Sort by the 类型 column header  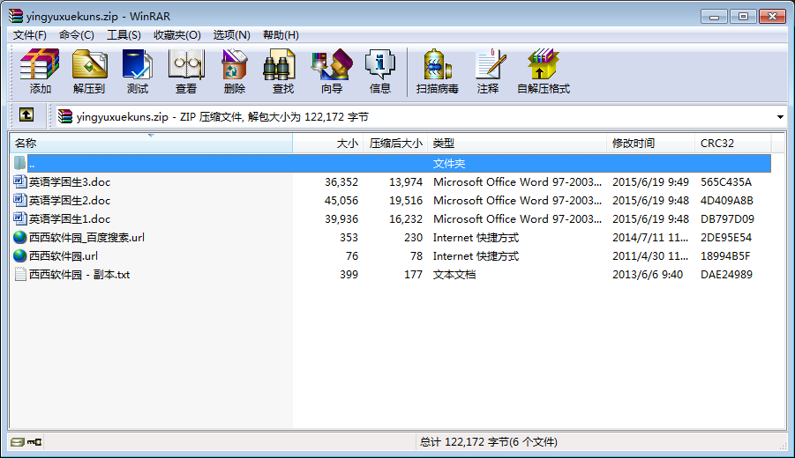pyautogui.click(x=517, y=144)
